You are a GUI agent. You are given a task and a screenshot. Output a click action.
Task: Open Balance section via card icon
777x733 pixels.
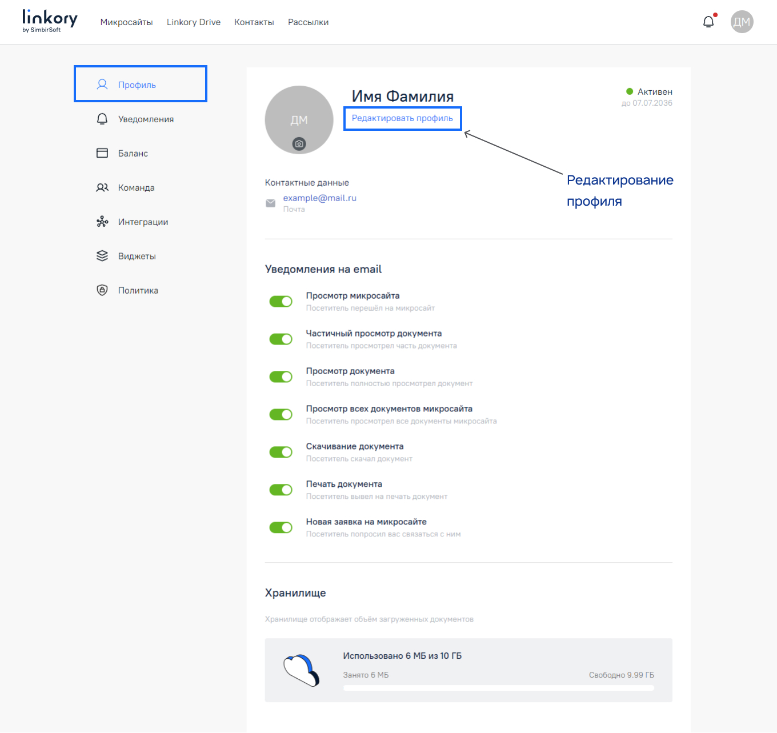point(102,153)
